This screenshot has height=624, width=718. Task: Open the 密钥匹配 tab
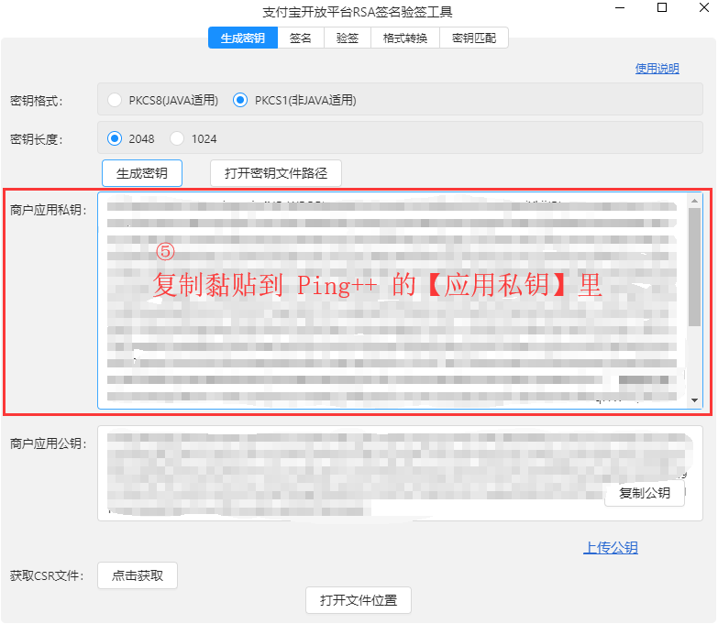pos(474,38)
